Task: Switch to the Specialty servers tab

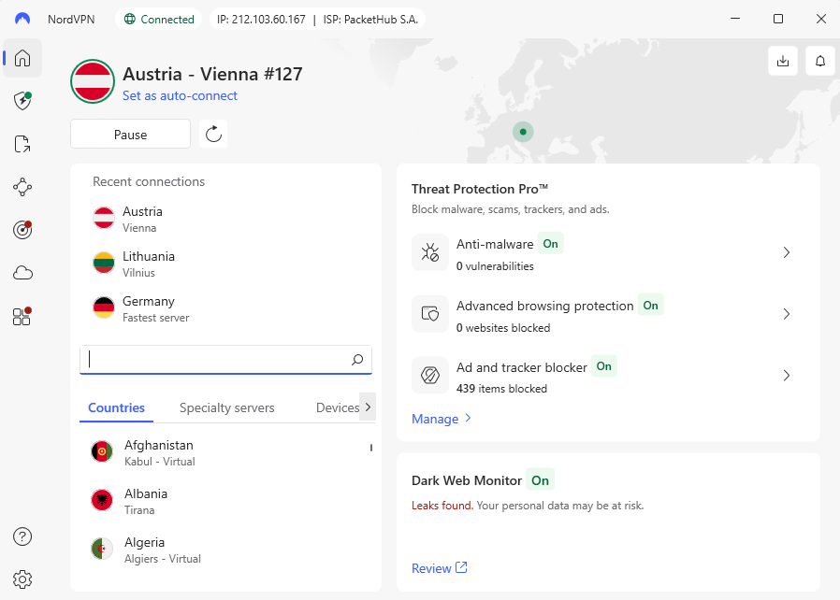Action: [x=226, y=407]
